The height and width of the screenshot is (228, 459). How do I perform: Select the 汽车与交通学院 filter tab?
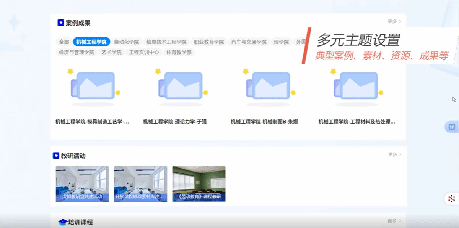(249, 42)
